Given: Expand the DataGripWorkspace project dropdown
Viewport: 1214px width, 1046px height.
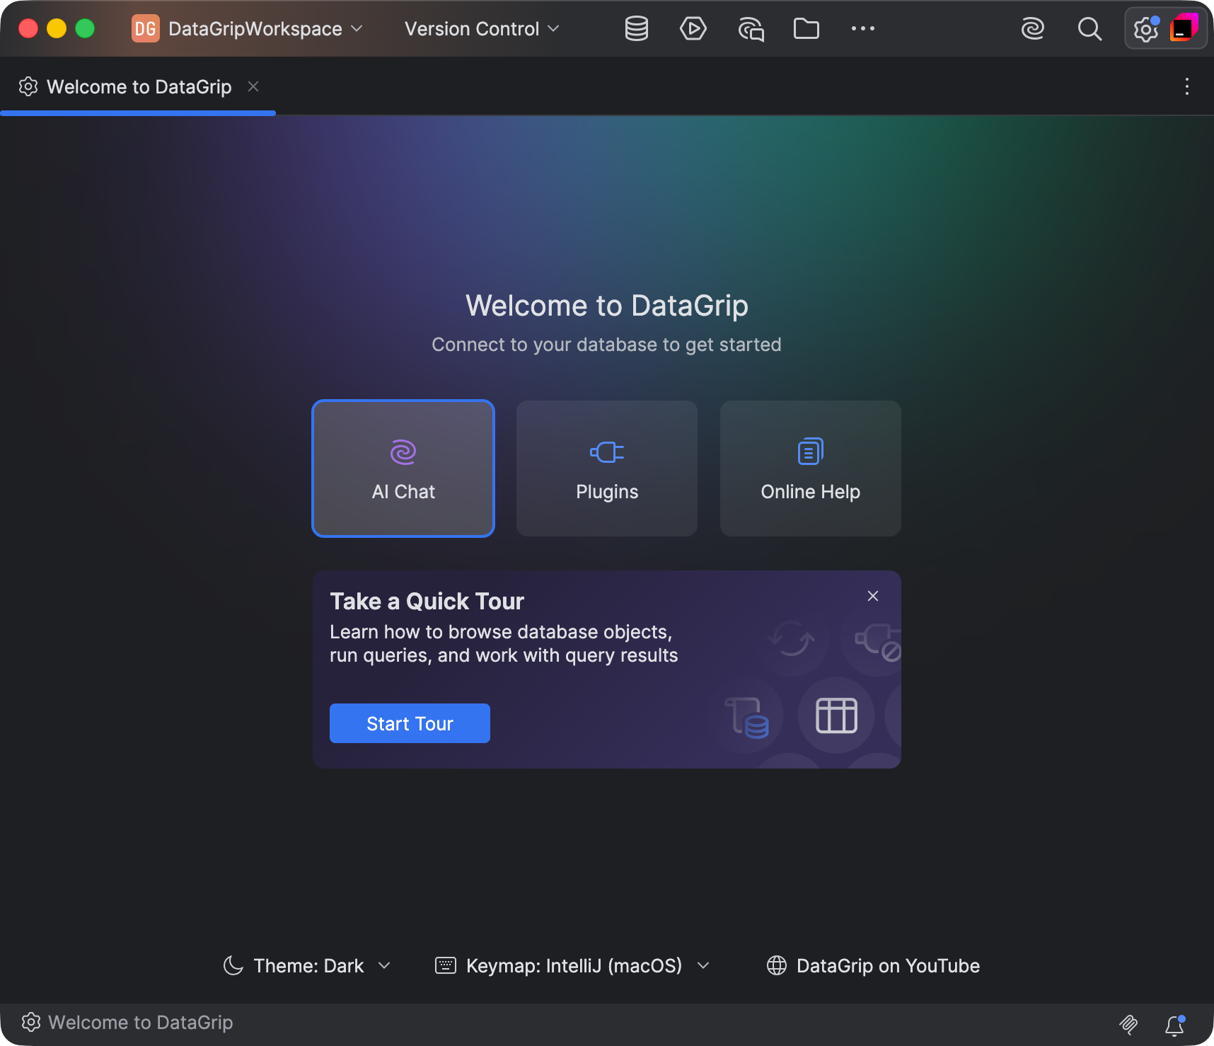Looking at the screenshot, I should tap(247, 29).
